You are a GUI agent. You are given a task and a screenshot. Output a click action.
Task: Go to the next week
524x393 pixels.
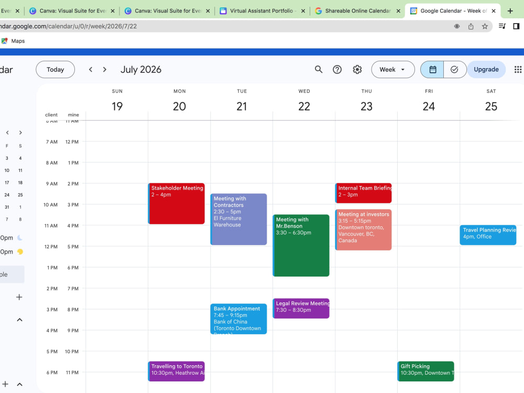tap(105, 70)
